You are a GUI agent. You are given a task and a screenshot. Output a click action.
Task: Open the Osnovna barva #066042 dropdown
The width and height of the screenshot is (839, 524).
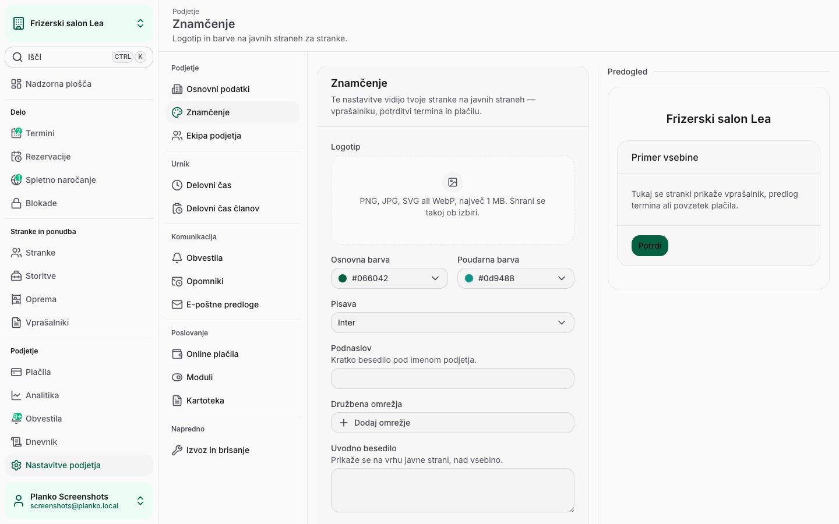pyautogui.click(x=389, y=278)
